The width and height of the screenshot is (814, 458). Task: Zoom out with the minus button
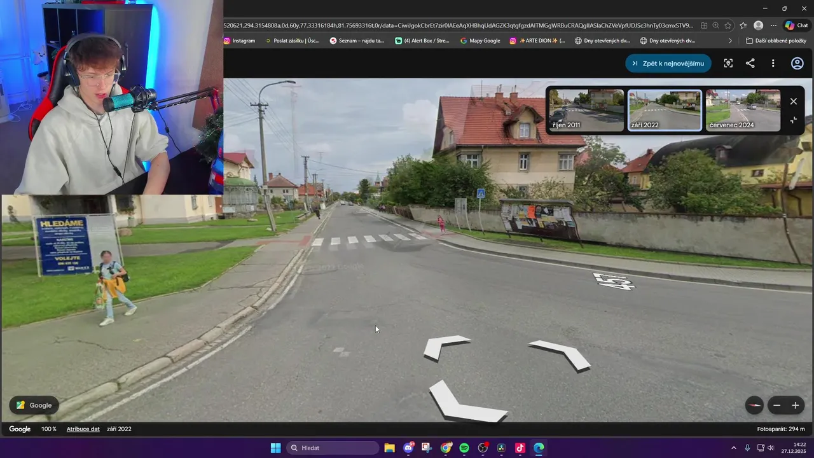point(776,405)
